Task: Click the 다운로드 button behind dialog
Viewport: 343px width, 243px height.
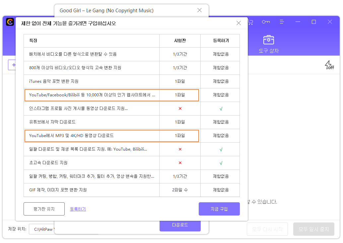Action: [180, 225]
